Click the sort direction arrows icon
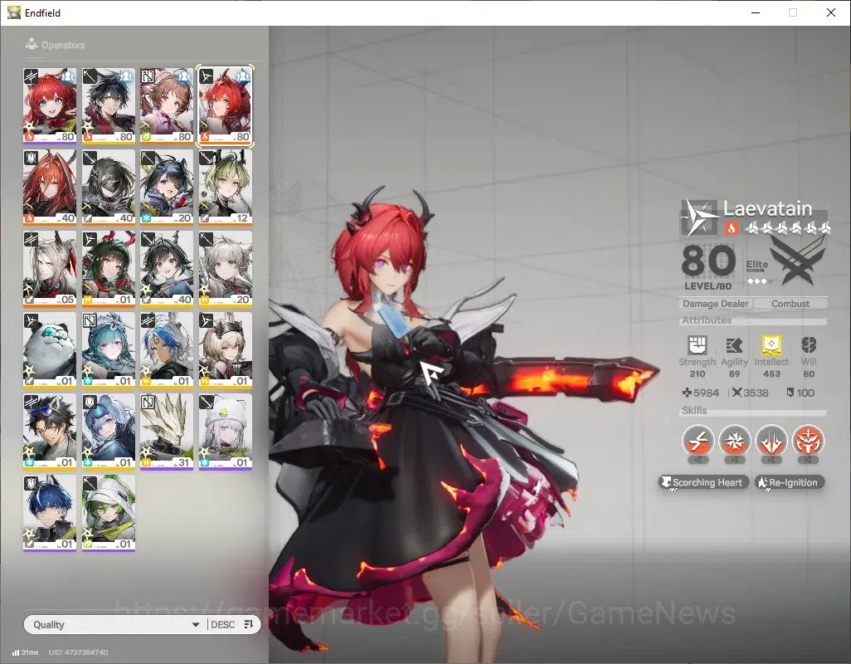The width and height of the screenshot is (851, 664). pos(249,624)
